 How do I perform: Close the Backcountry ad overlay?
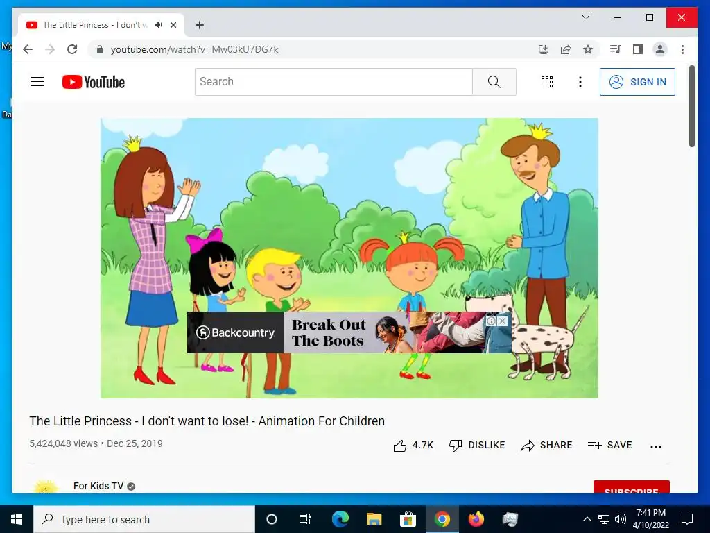pos(503,321)
